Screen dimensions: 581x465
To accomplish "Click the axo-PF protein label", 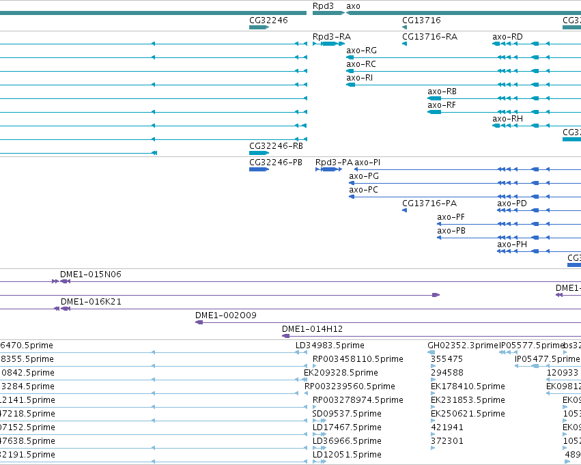I will pos(451,217).
